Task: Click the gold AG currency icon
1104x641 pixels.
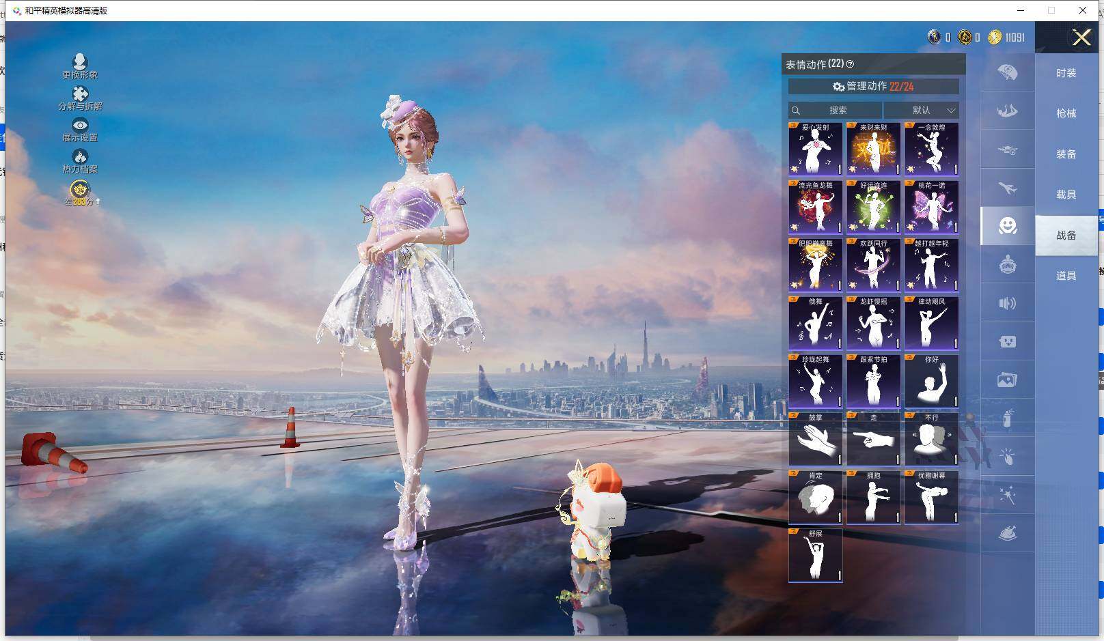Action: pos(965,37)
